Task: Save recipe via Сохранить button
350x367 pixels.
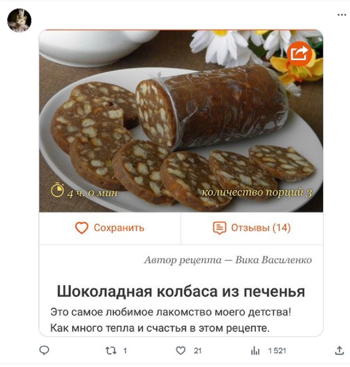Action: tap(110, 228)
